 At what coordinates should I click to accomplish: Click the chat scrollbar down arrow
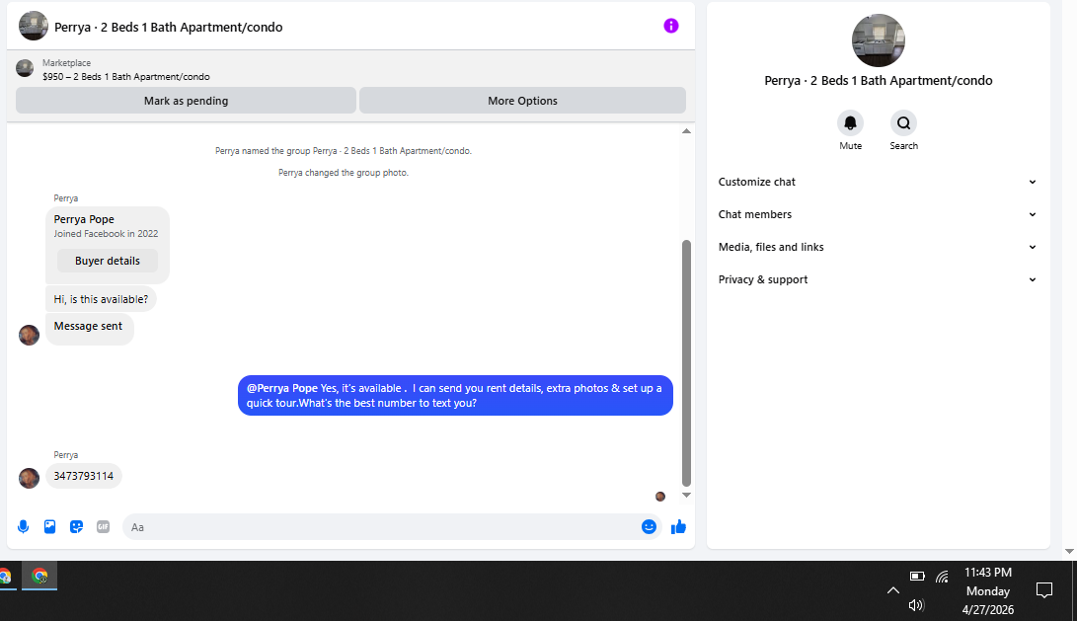pyautogui.click(x=686, y=496)
